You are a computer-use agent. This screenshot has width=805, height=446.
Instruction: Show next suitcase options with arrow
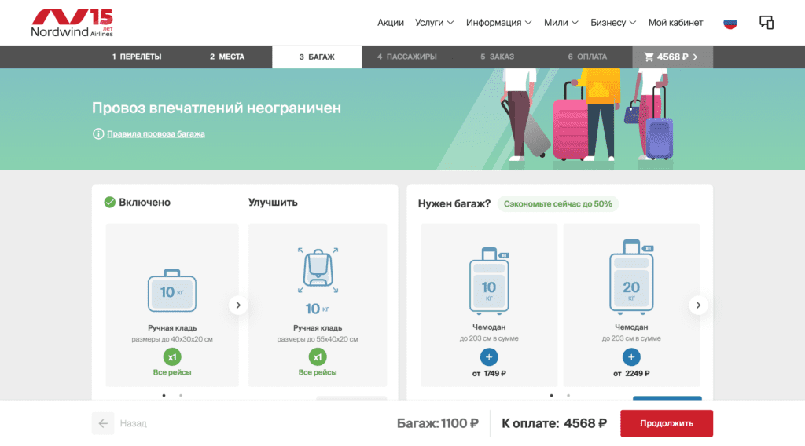tap(698, 305)
